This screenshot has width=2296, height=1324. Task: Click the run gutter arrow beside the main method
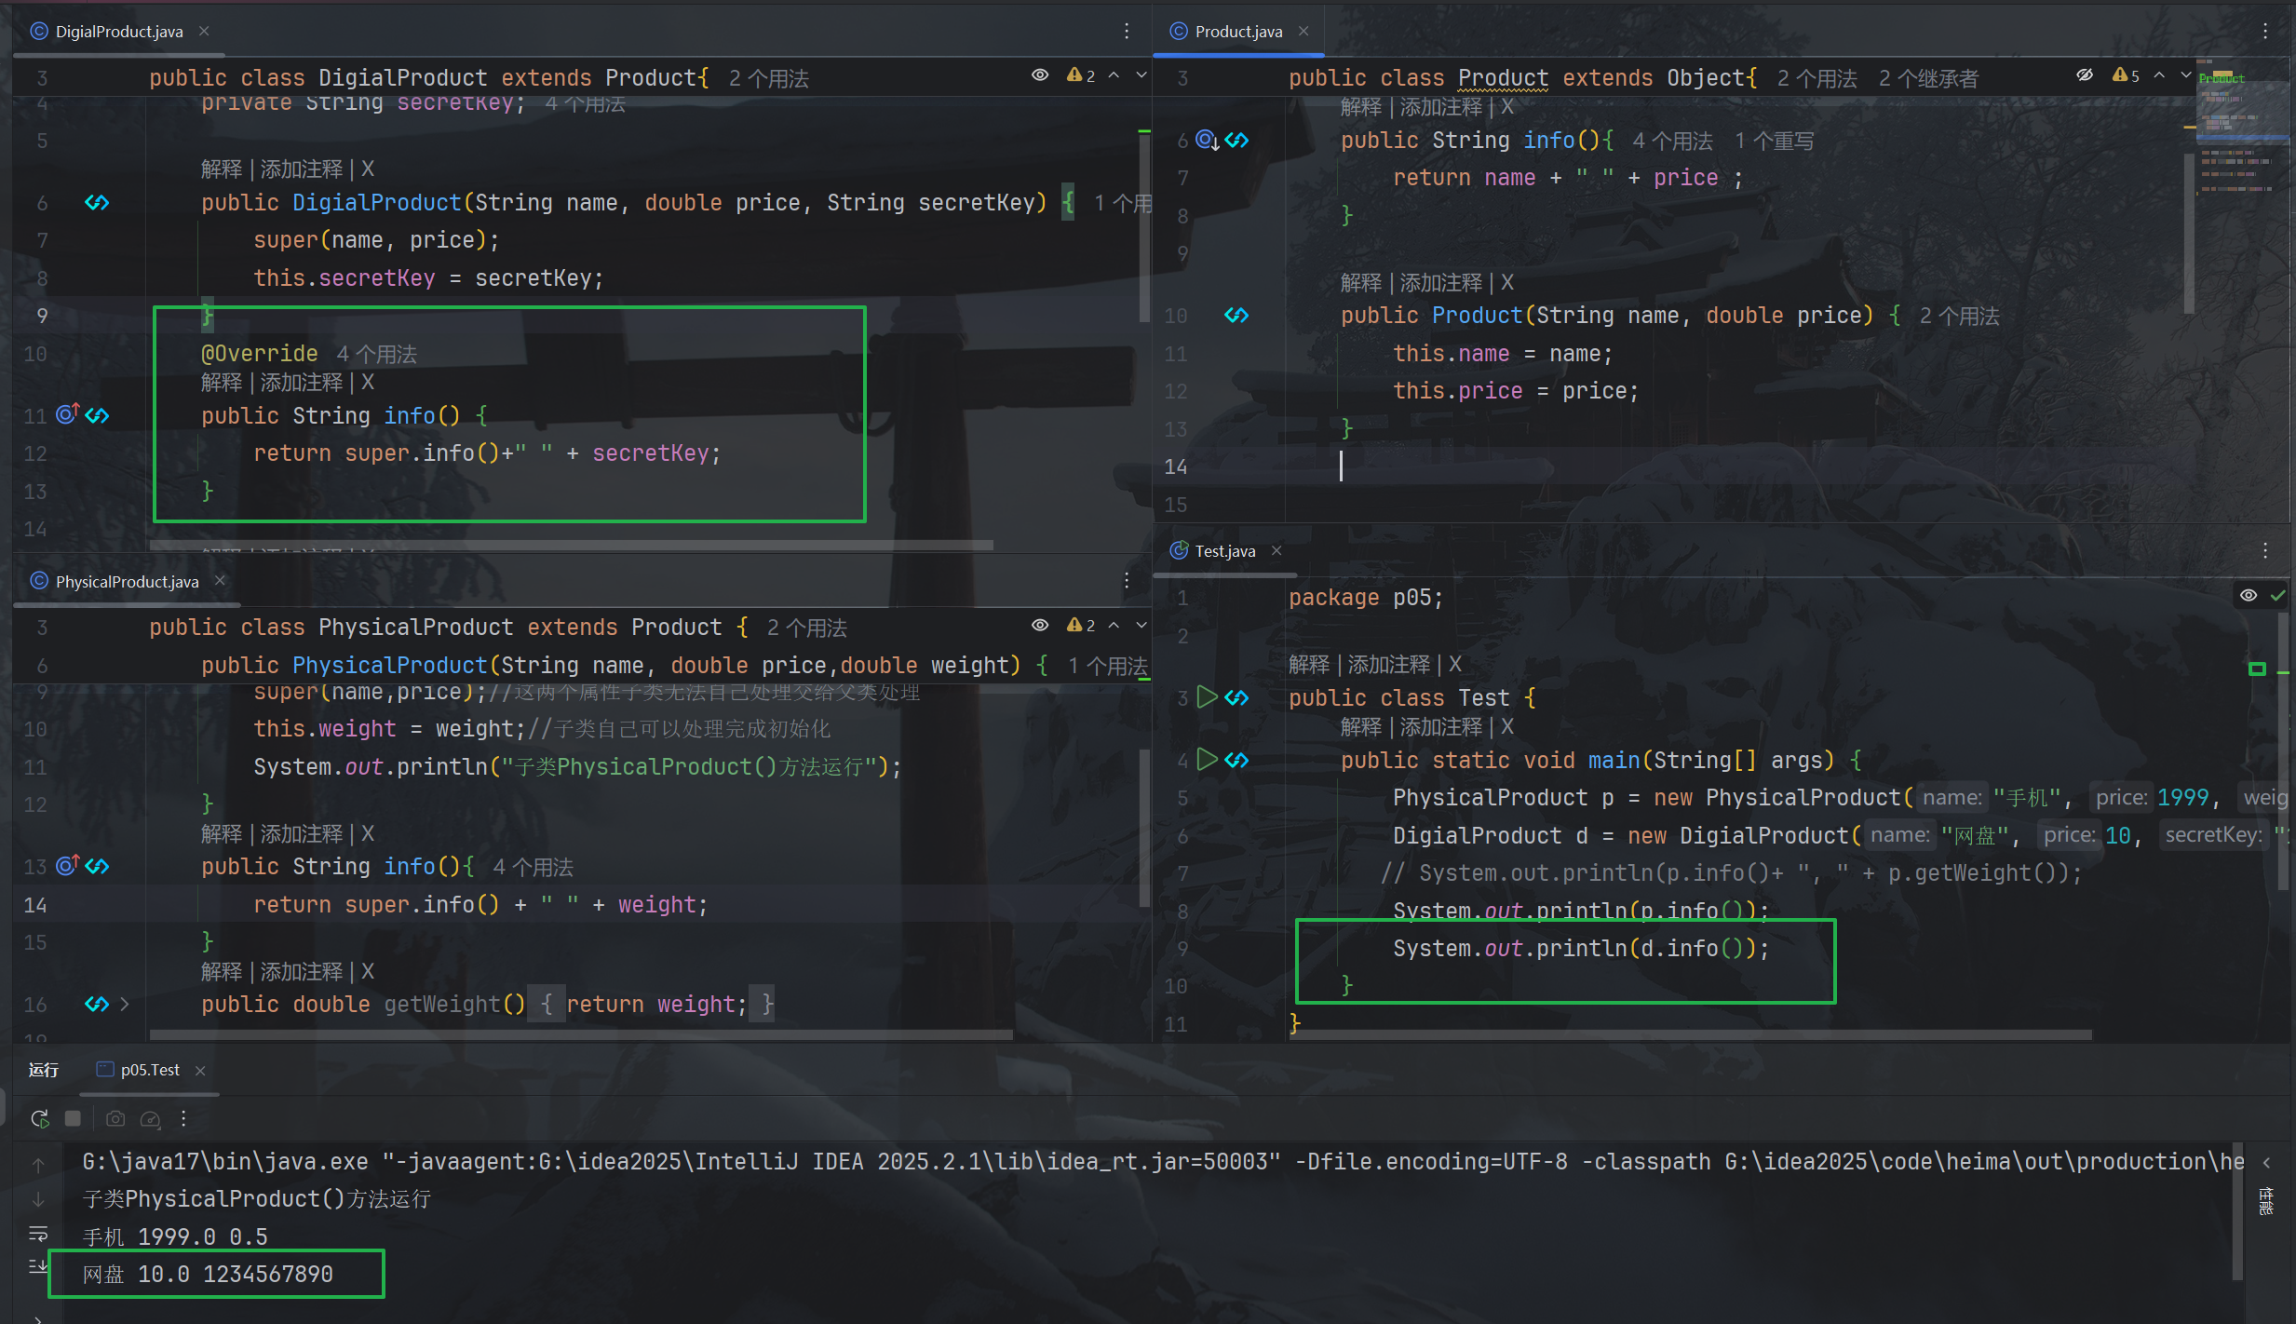1207,760
